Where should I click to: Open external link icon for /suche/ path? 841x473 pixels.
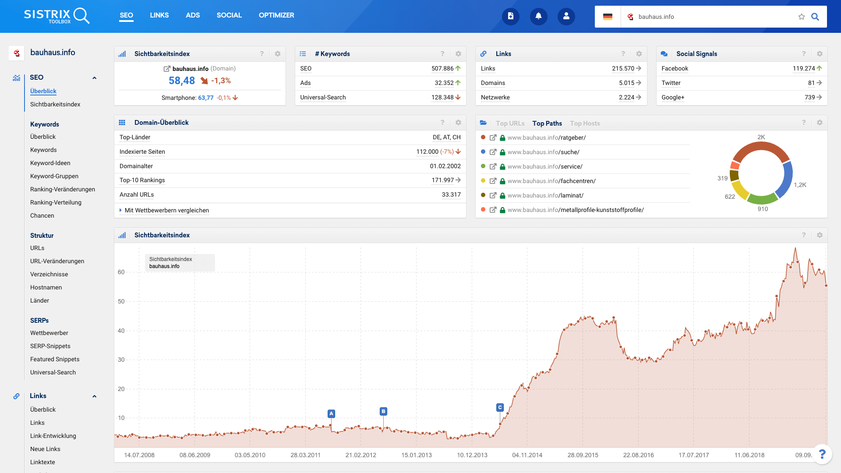[493, 152]
